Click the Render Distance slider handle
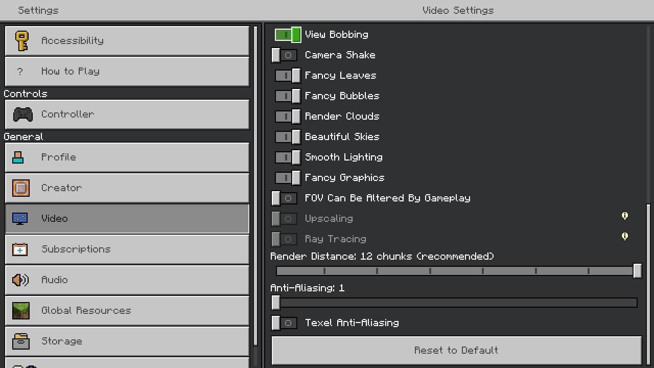The height and width of the screenshot is (368, 654). (x=637, y=271)
